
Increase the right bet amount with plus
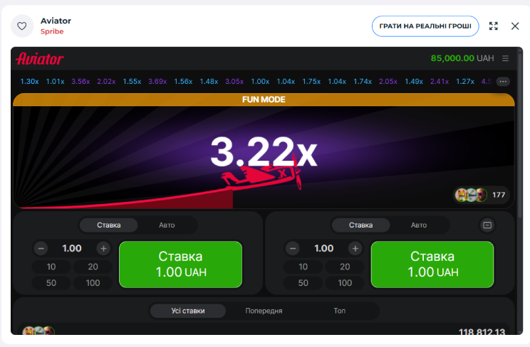coord(355,248)
